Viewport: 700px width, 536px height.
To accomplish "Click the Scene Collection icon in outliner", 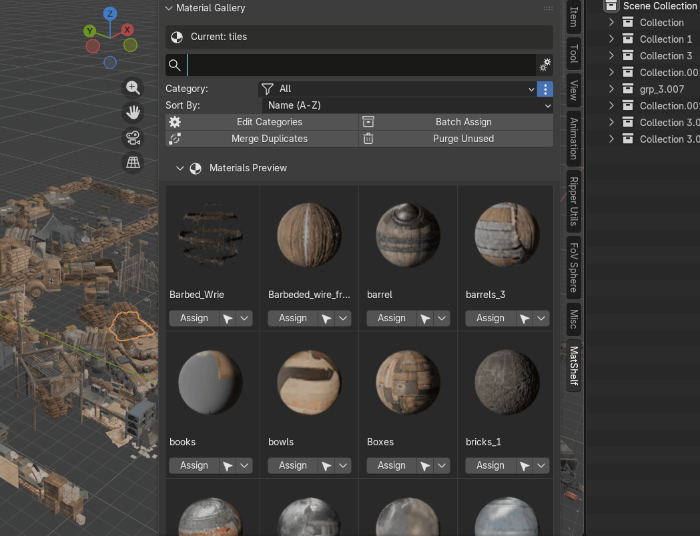I will (611, 6).
